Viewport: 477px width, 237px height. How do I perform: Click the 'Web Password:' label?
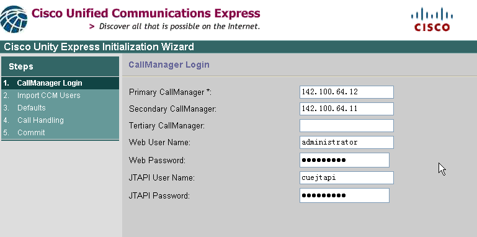click(x=157, y=160)
